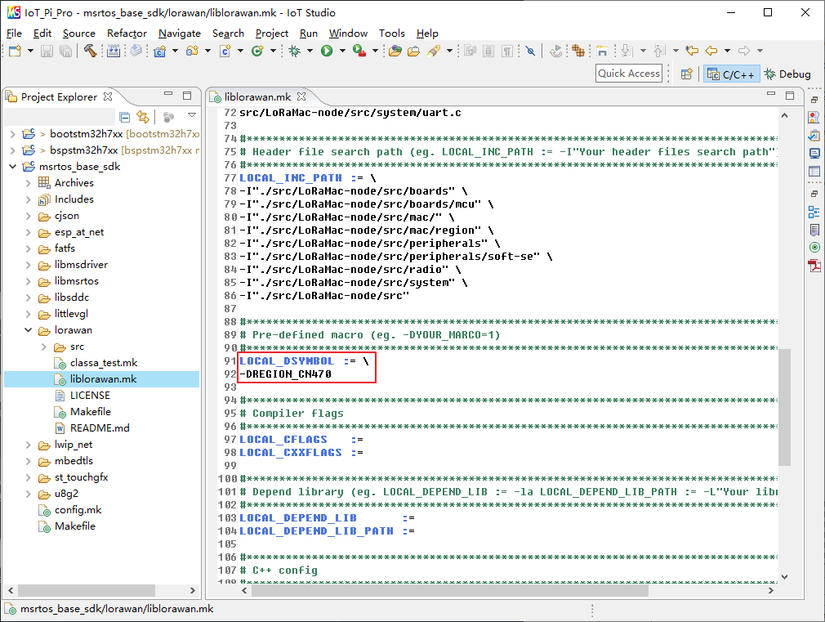Expand the bootstm32h7xx project node
Image resolution: width=825 pixels, height=622 pixels.
[x=12, y=134]
